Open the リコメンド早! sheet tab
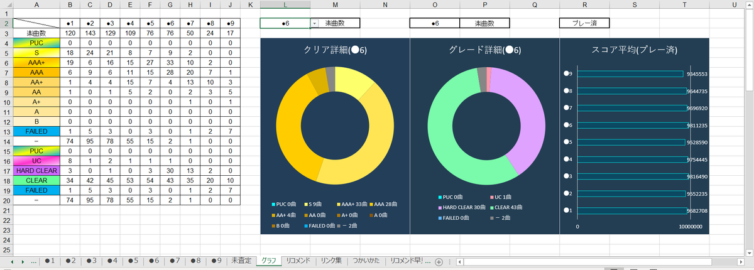The width and height of the screenshot is (754, 270). [408, 261]
